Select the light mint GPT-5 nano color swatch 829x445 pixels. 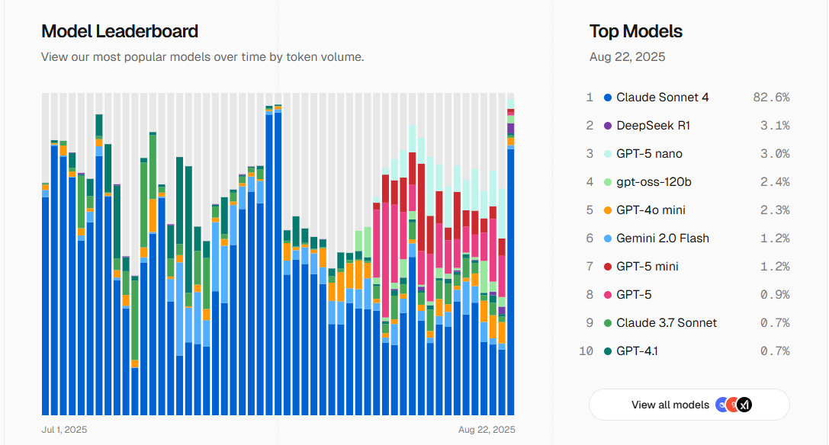(x=608, y=154)
